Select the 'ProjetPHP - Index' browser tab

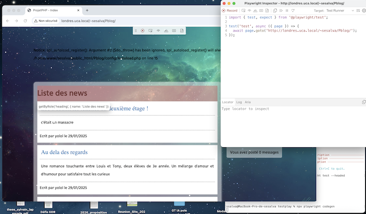pos(54,10)
